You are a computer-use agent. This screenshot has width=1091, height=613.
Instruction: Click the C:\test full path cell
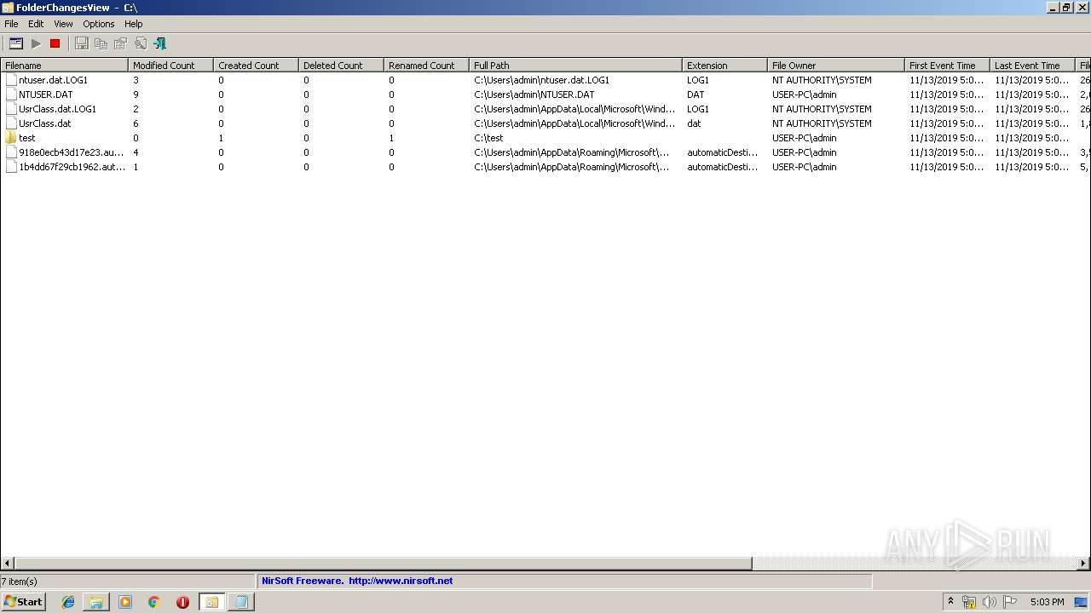(489, 138)
